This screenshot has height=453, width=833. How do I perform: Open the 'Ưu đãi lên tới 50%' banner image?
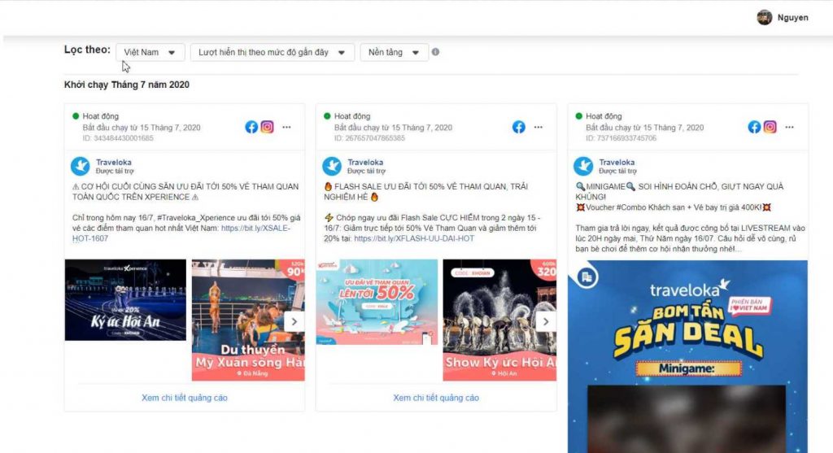tap(377, 302)
